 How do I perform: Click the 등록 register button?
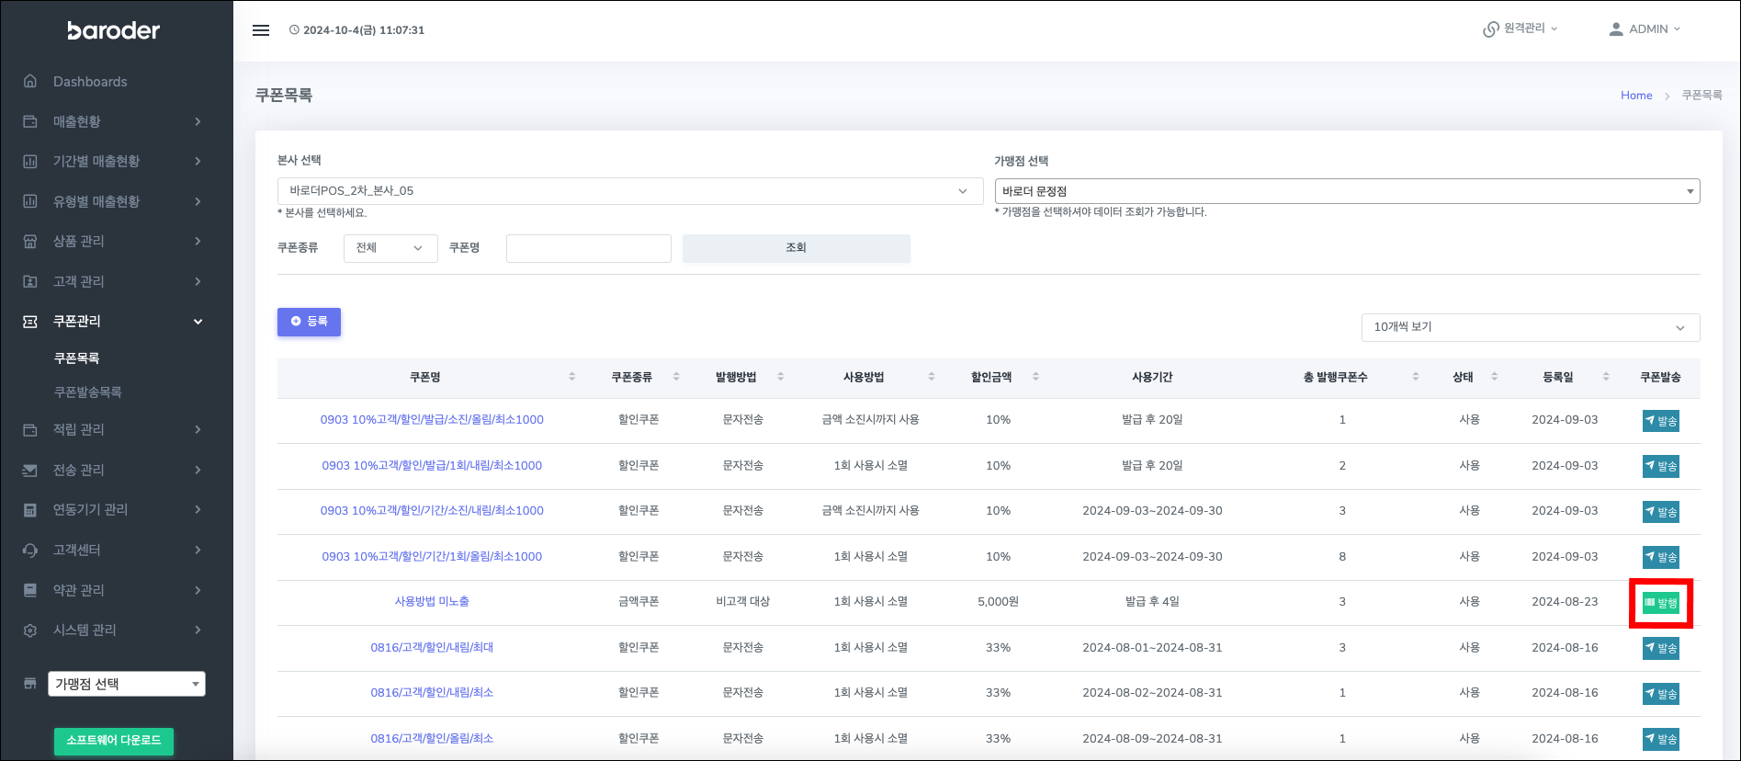click(x=309, y=322)
